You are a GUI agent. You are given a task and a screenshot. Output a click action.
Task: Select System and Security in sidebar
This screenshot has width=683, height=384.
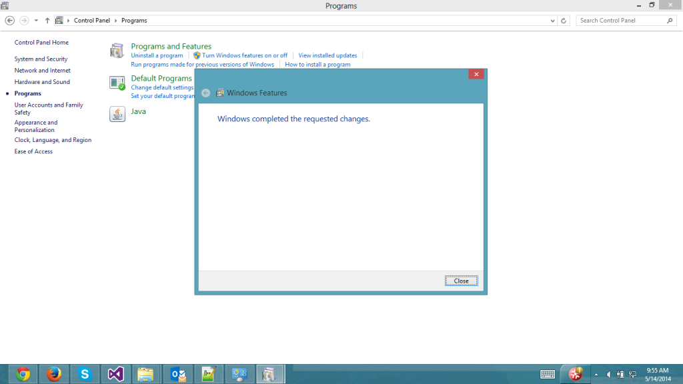pyautogui.click(x=41, y=59)
